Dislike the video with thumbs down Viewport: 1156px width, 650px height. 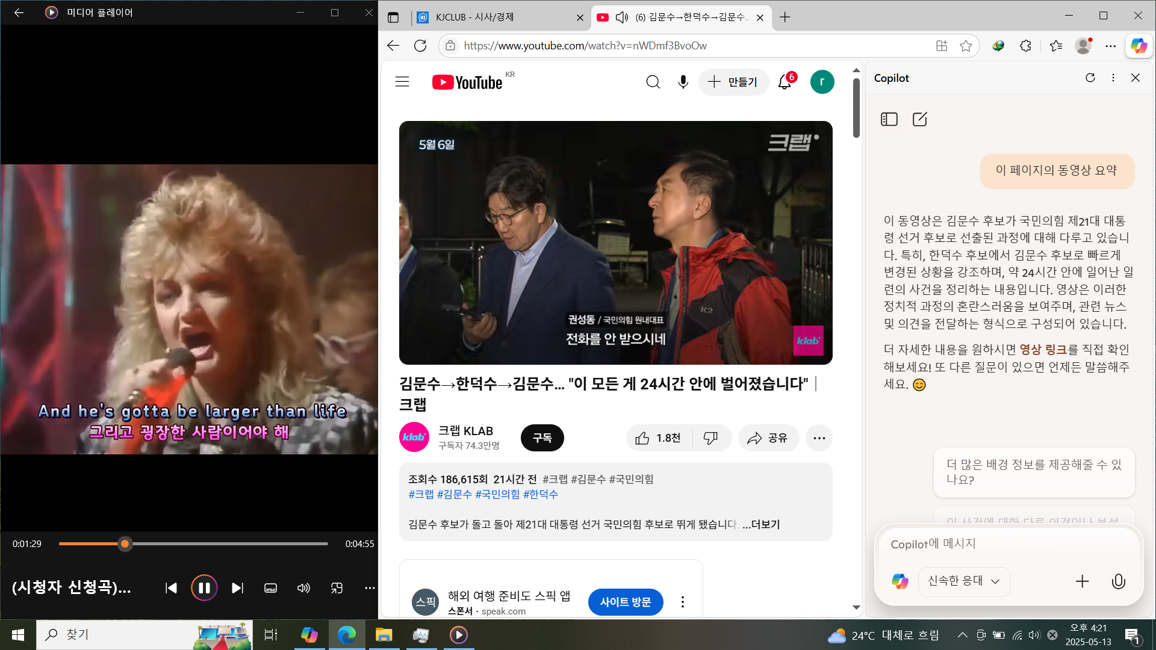[x=711, y=438]
